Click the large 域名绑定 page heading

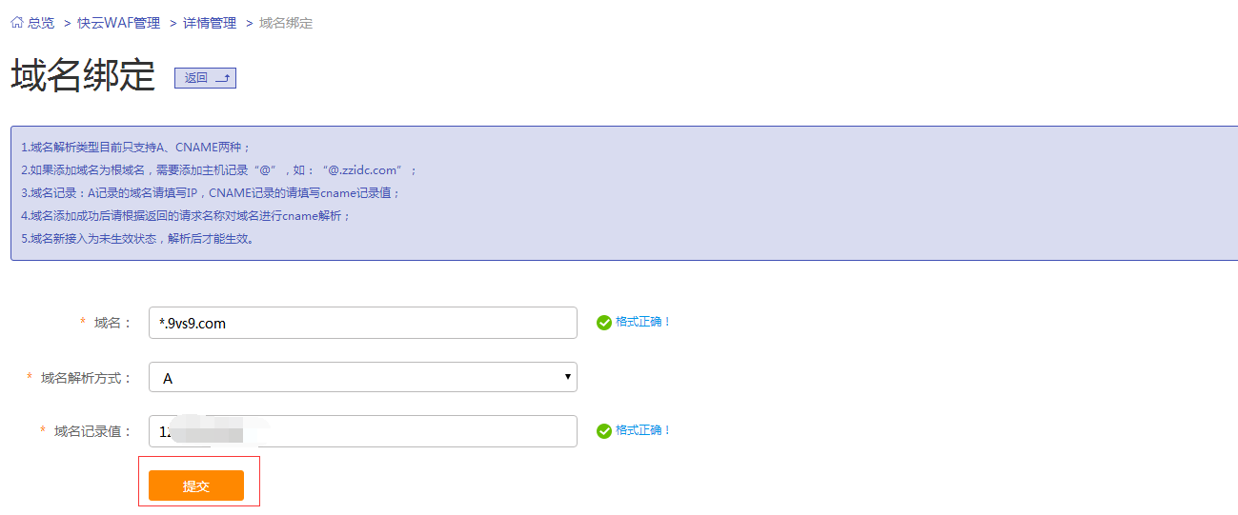coord(83,76)
